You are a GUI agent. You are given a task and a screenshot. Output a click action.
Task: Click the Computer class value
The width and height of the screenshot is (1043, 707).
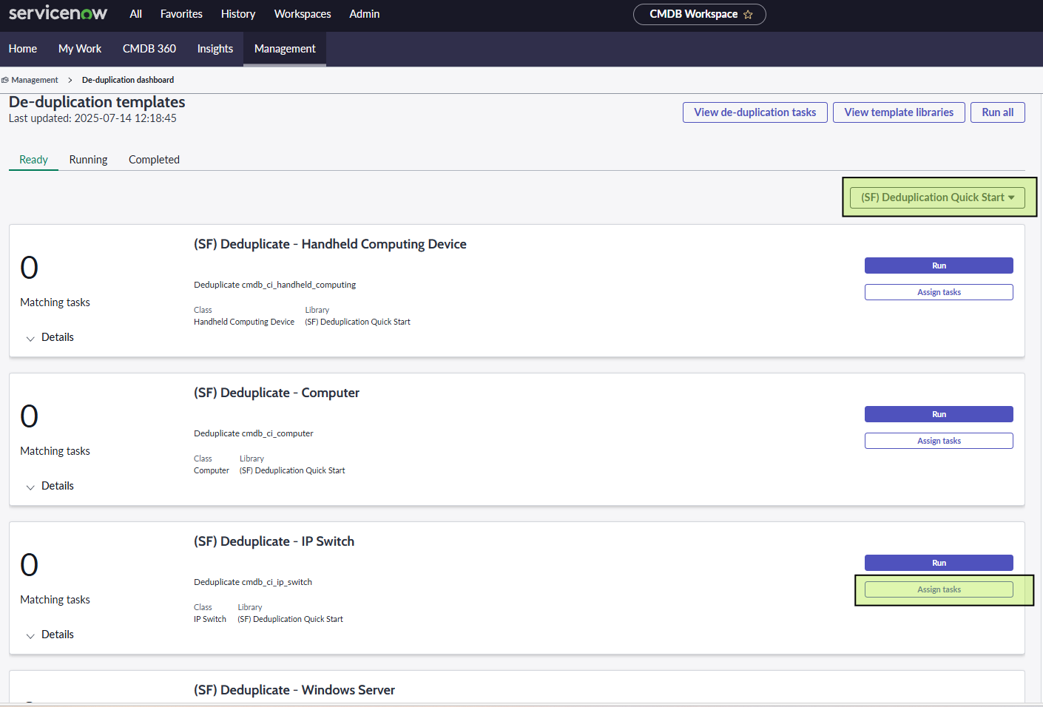212,470
